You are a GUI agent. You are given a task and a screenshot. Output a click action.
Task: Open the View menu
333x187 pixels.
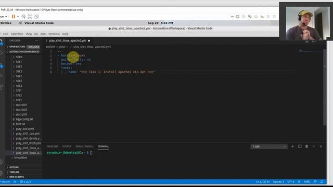29,34
